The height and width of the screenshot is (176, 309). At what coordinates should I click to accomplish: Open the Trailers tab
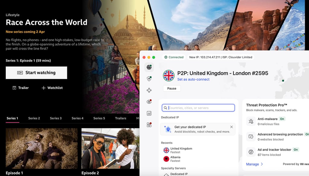tap(121, 118)
